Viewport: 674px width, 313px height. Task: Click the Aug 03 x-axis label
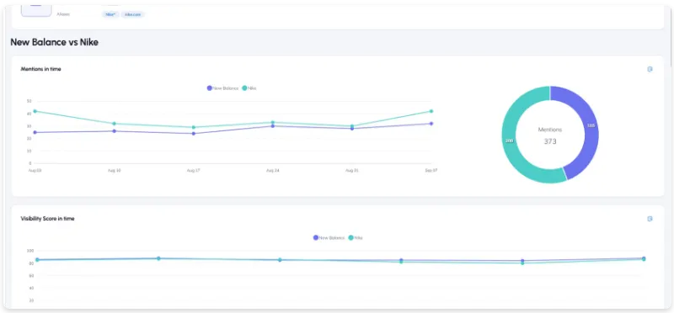click(35, 171)
